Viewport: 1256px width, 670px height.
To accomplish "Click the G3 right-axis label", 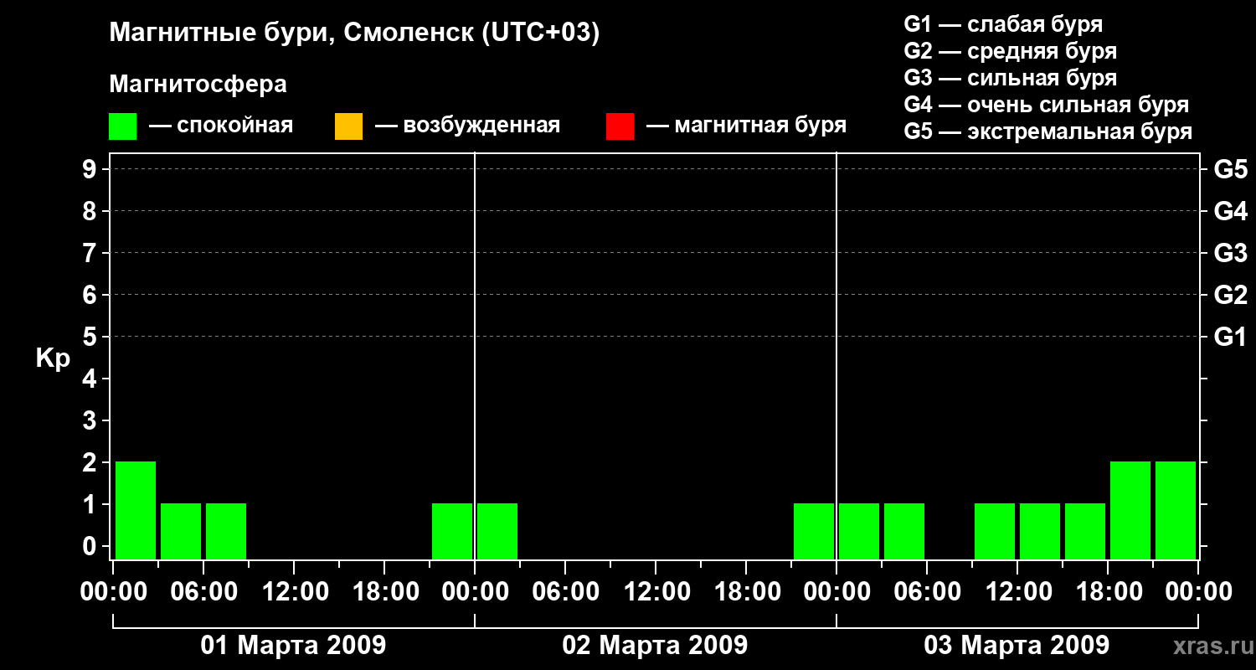I will coord(1231,253).
